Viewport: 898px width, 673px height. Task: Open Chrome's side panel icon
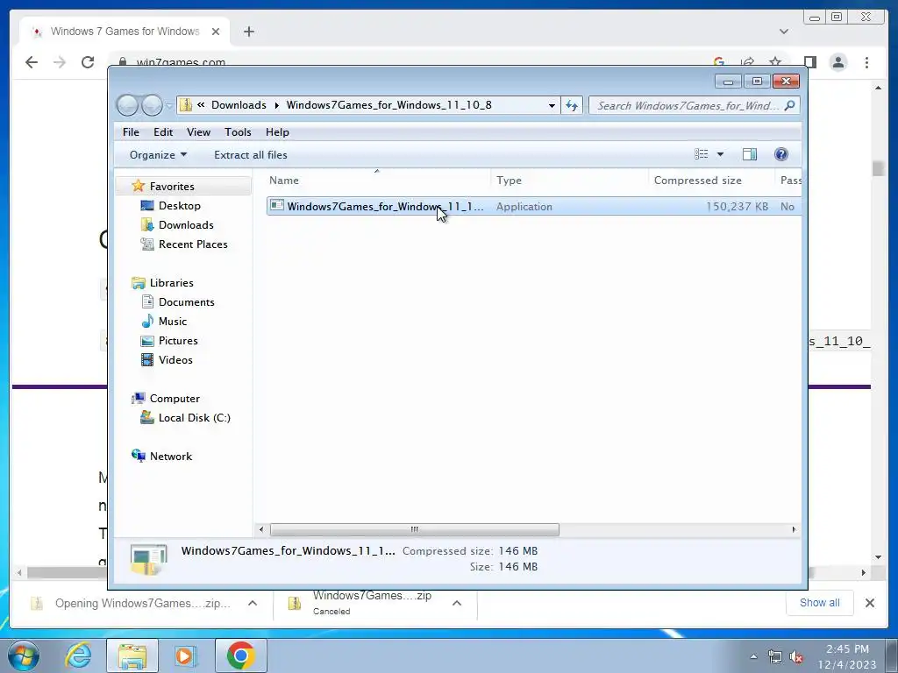tap(809, 62)
